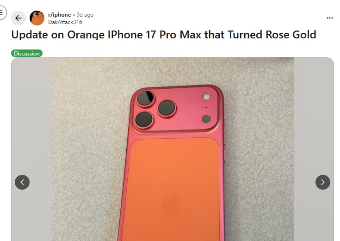Click the blurred left margin of gallery
The image size is (340, 241).
(x=31, y=149)
